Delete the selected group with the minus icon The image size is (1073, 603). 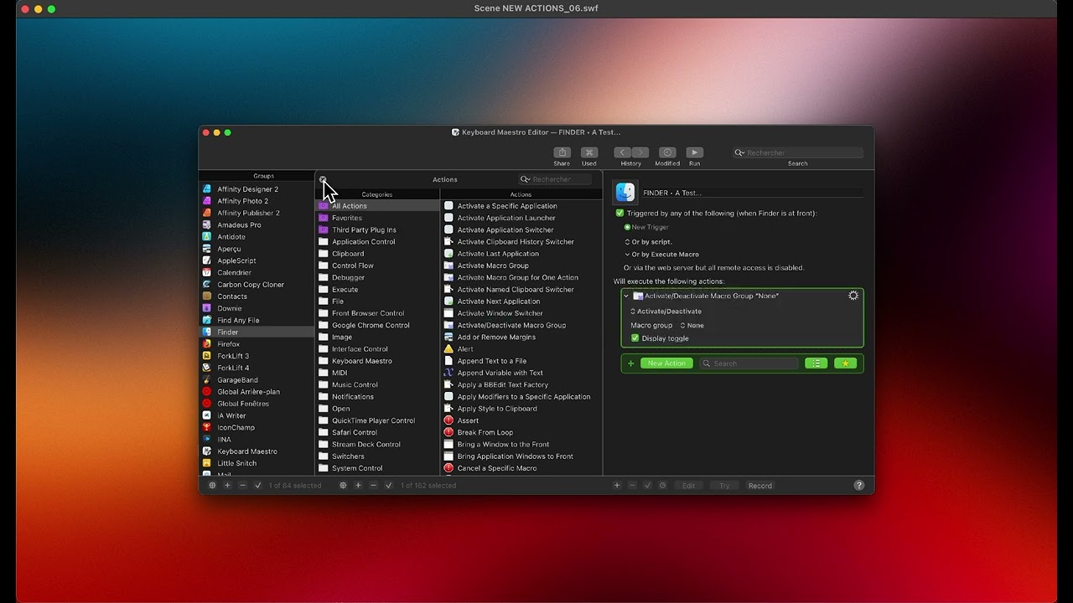(242, 486)
